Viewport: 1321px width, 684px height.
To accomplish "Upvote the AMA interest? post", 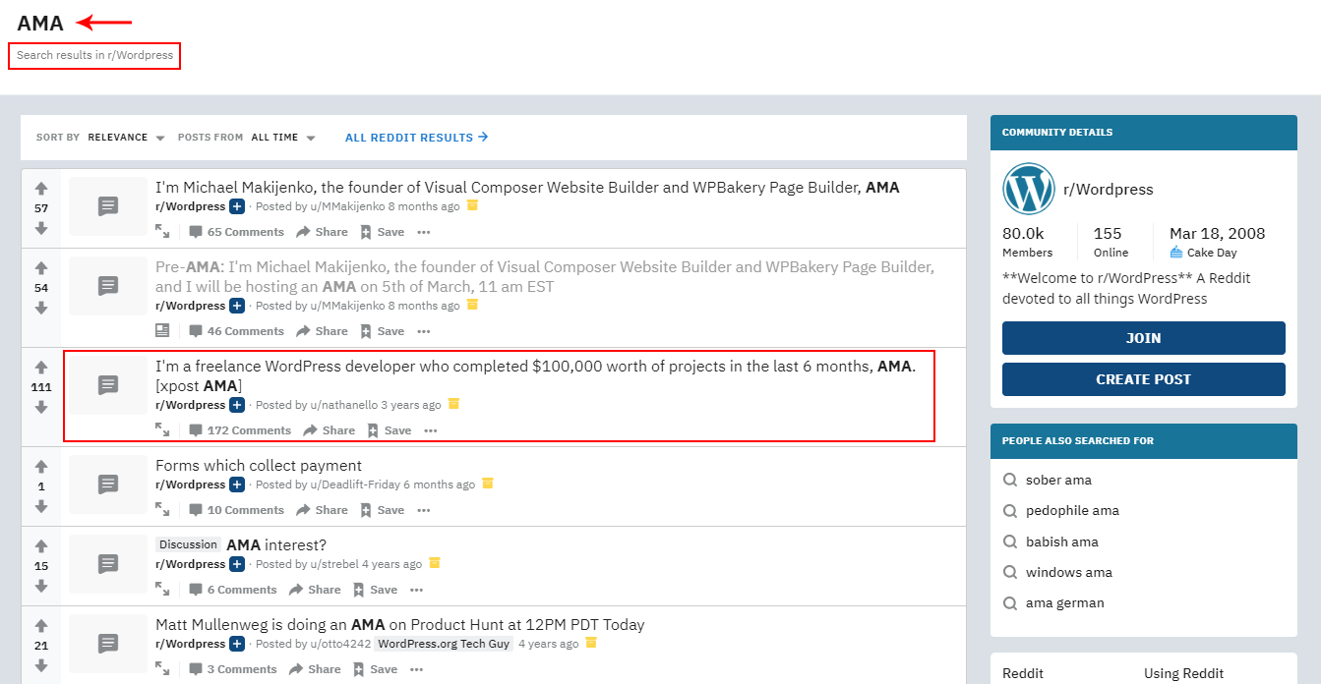I will click(x=41, y=545).
